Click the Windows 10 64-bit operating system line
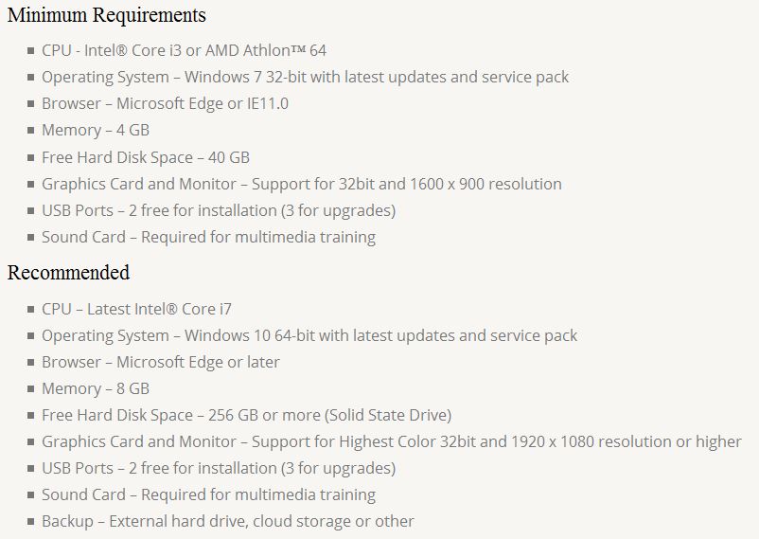Image resolution: width=759 pixels, height=539 pixels. (309, 335)
